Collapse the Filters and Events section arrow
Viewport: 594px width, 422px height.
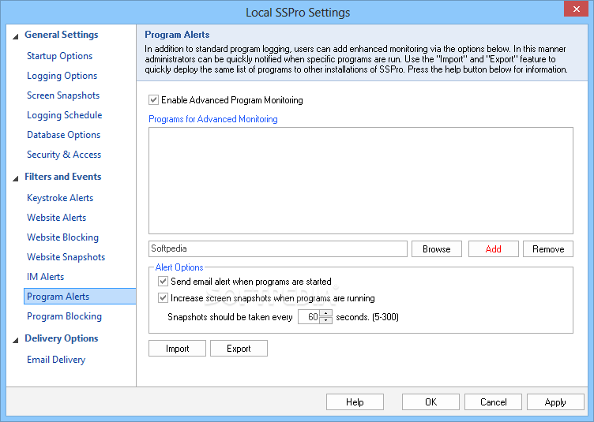16,178
